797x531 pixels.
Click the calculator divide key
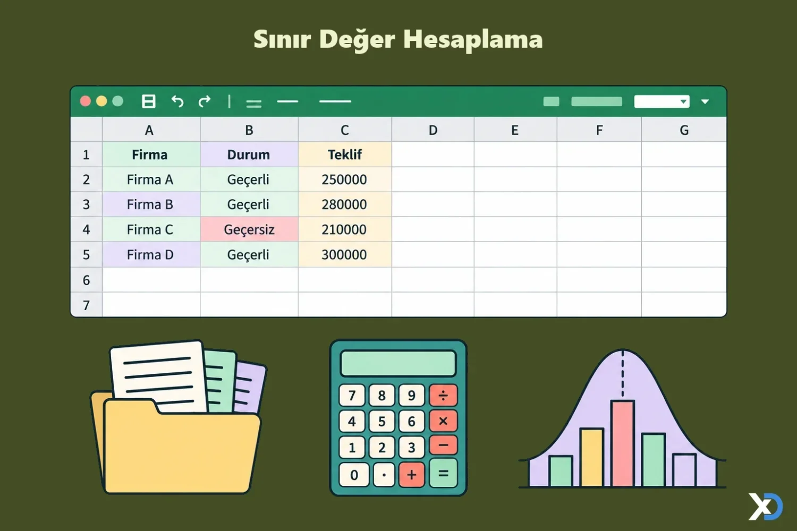[443, 395]
